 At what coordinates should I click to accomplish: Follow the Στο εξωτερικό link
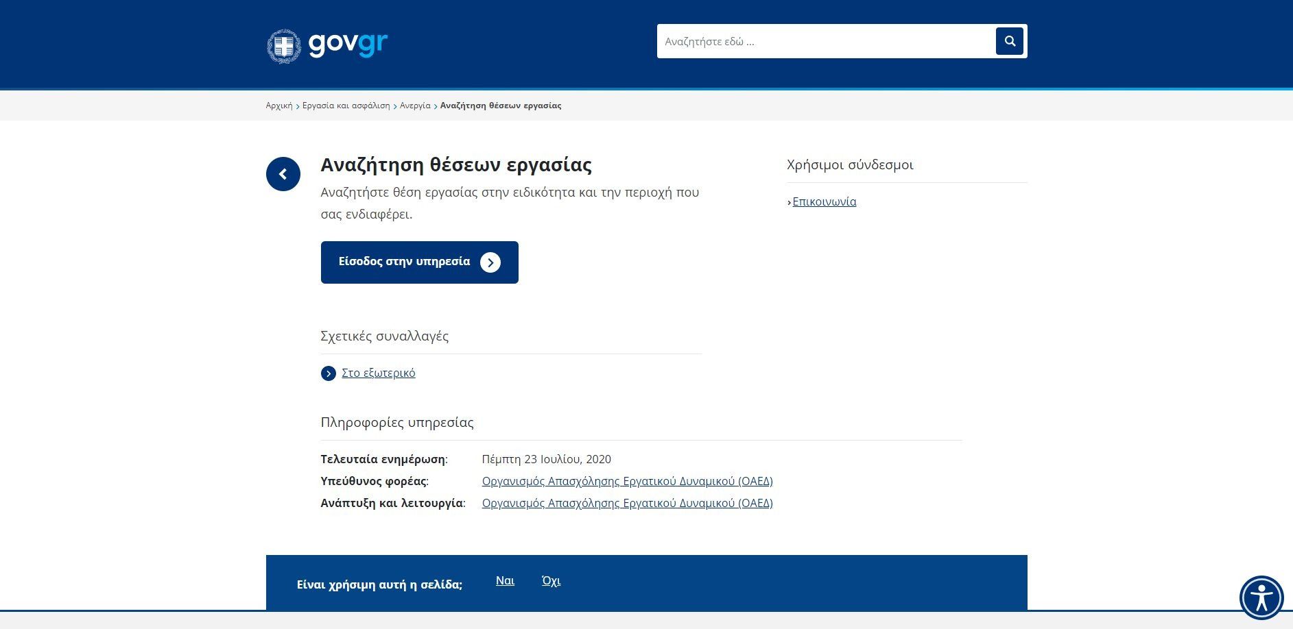click(x=377, y=373)
